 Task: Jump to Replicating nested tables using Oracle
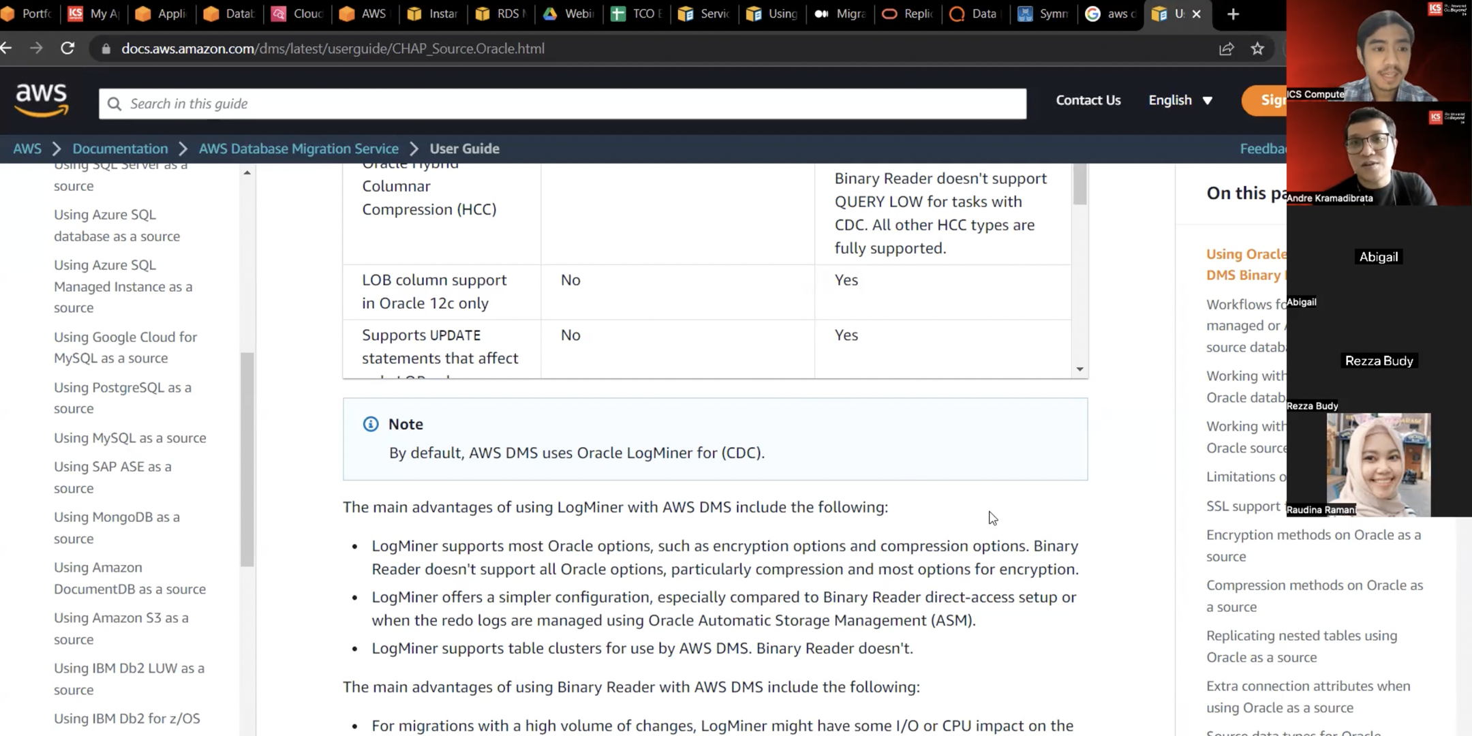pos(1302,646)
